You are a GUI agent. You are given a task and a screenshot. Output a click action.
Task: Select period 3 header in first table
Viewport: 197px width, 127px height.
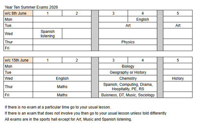[113, 13]
